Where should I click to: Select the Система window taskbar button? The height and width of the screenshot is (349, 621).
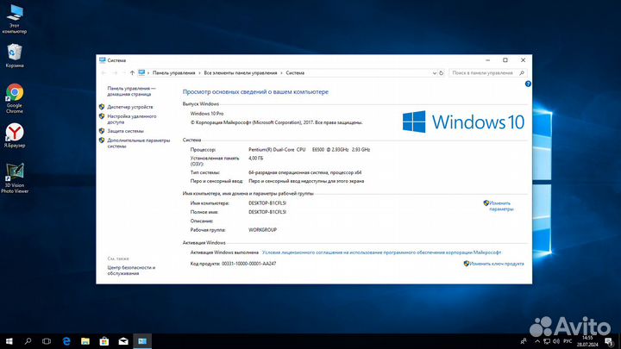point(142,341)
